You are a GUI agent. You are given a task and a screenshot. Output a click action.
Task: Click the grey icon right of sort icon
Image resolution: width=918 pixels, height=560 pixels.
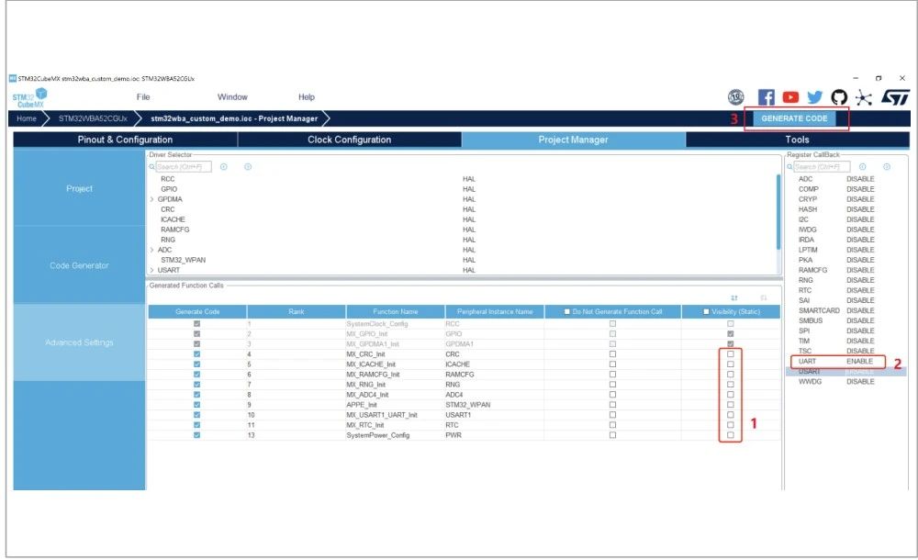click(x=764, y=297)
